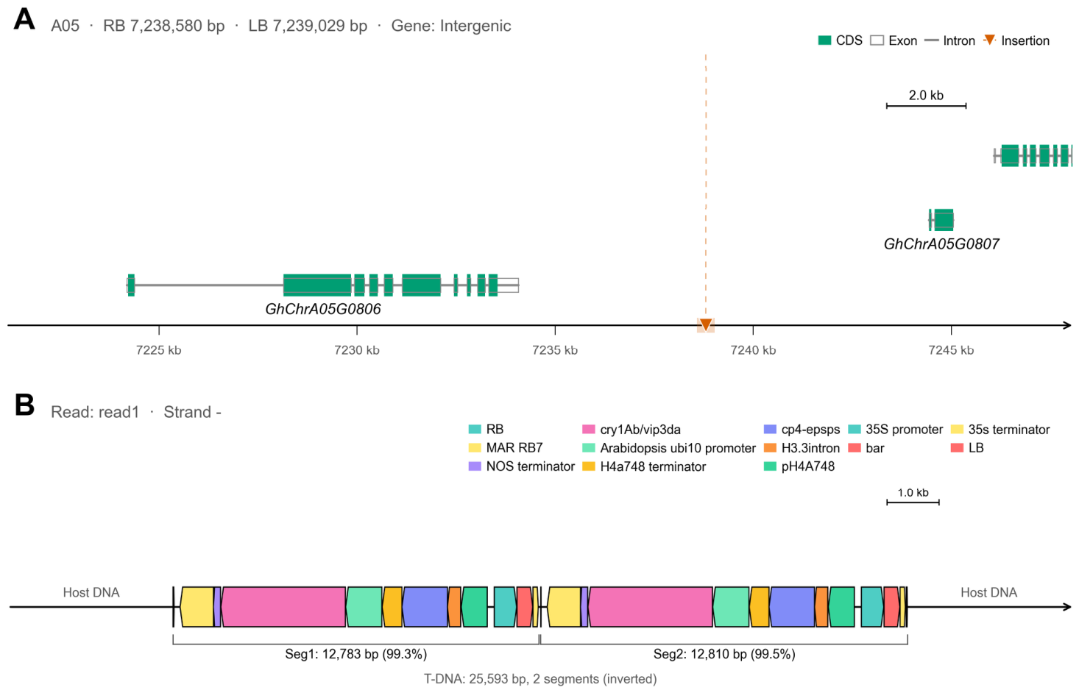The width and height of the screenshot is (1079, 693).
Task: Select the pH4A748 legend swatch
Action: (770, 466)
